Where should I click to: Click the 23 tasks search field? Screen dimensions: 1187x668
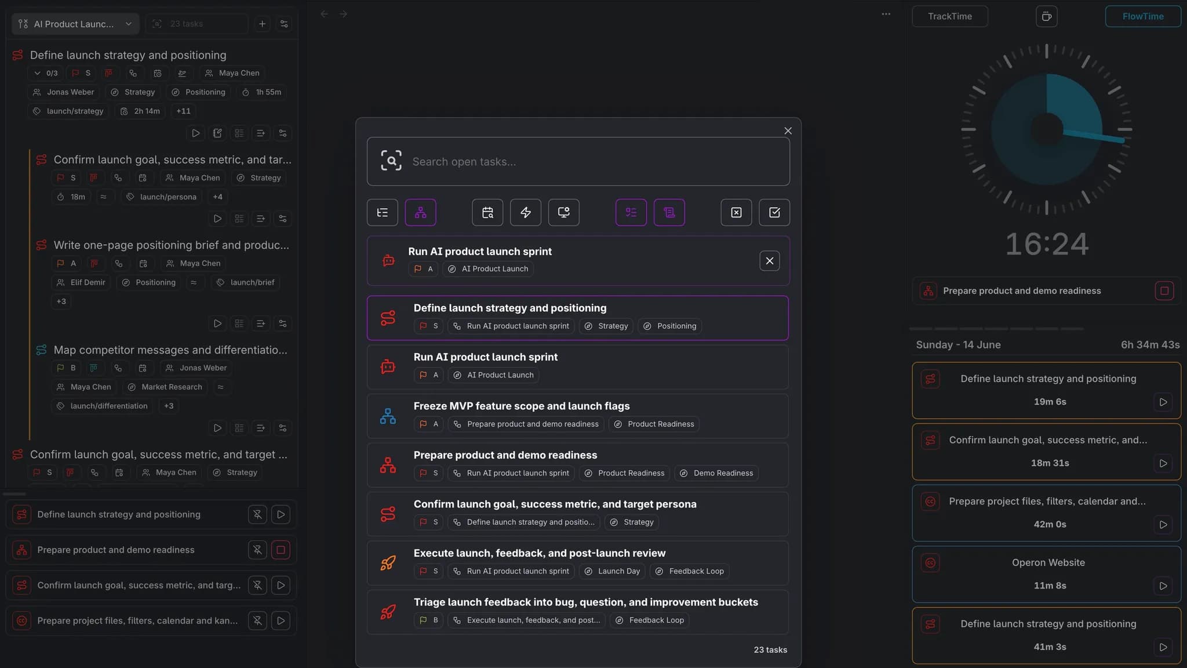[x=196, y=24]
